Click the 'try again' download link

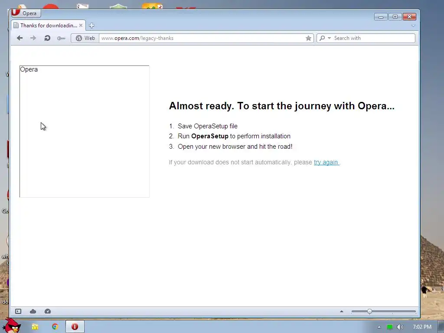[x=326, y=162]
